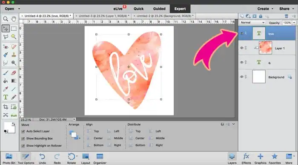Select the Crop tool

(6, 107)
